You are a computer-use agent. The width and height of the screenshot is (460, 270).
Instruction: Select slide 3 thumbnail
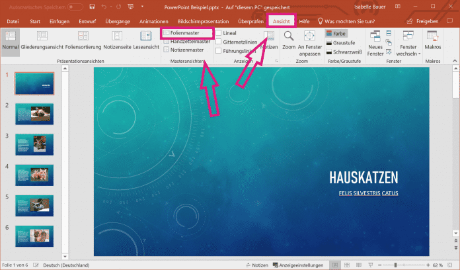(33, 144)
